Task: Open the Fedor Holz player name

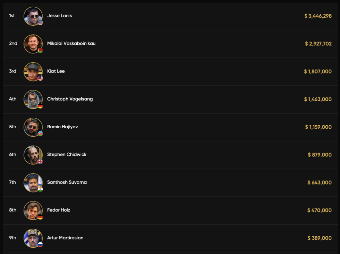Action: (58, 210)
